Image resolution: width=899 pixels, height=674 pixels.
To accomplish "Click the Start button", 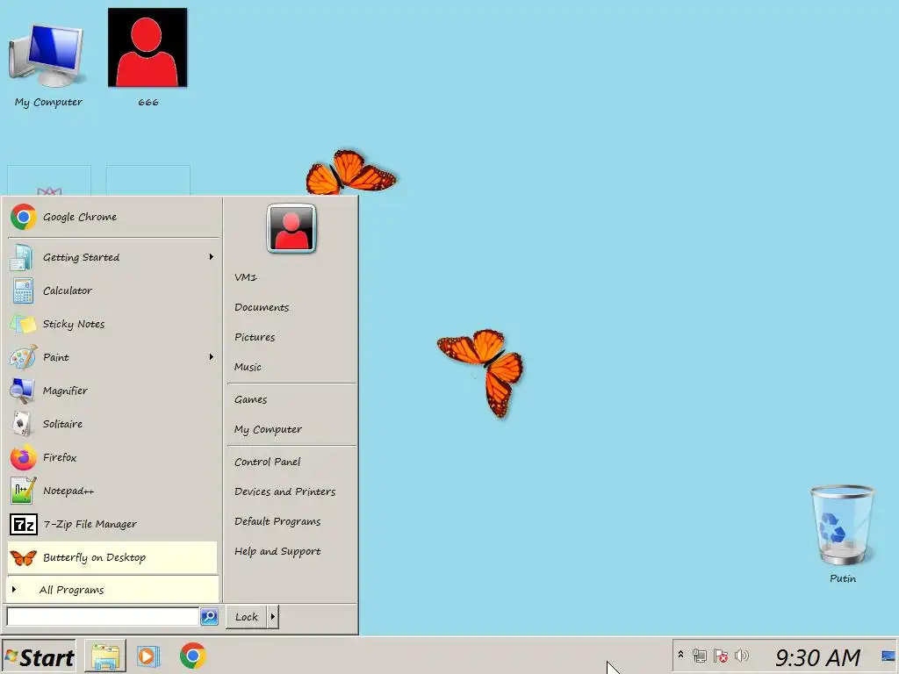I will click(39, 656).
